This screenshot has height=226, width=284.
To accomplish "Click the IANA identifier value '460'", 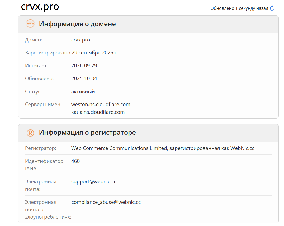I will (x=75, y=161).
